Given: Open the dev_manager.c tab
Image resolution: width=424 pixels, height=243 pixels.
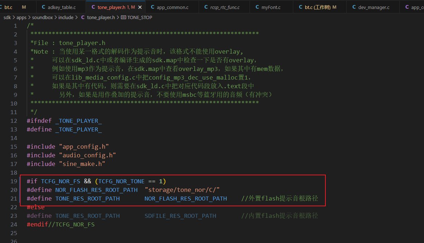Looking at the screenshot, I should [371, 7].
